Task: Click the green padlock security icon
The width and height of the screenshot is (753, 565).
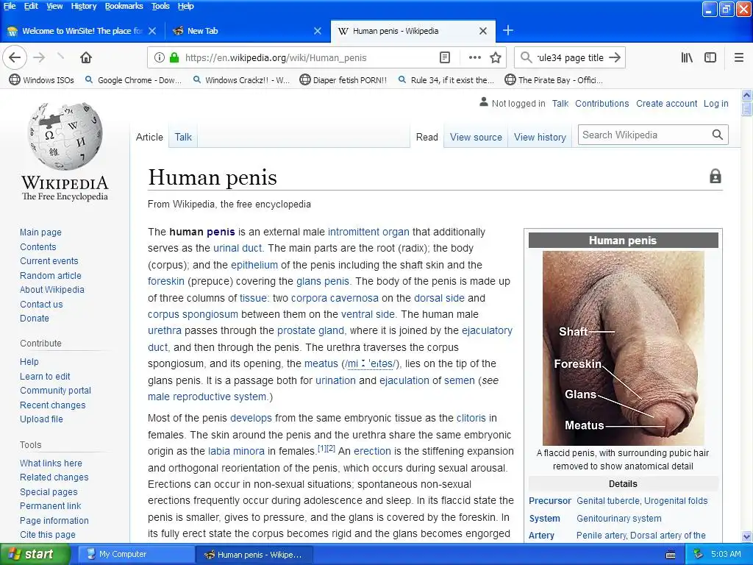Action: pyautogui.click(x=174, y=57)
